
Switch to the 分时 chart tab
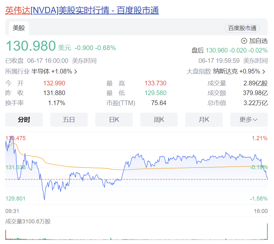pyautogui.click(x=24, y=119)
